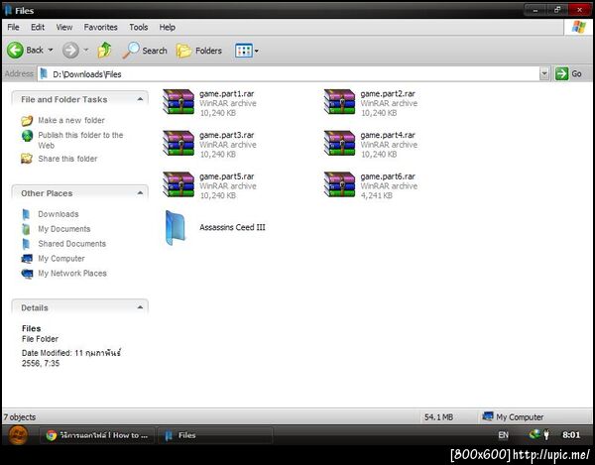Select the game.part3.rar archive icon
The image size is (595, 465).
tap(178, 143)
